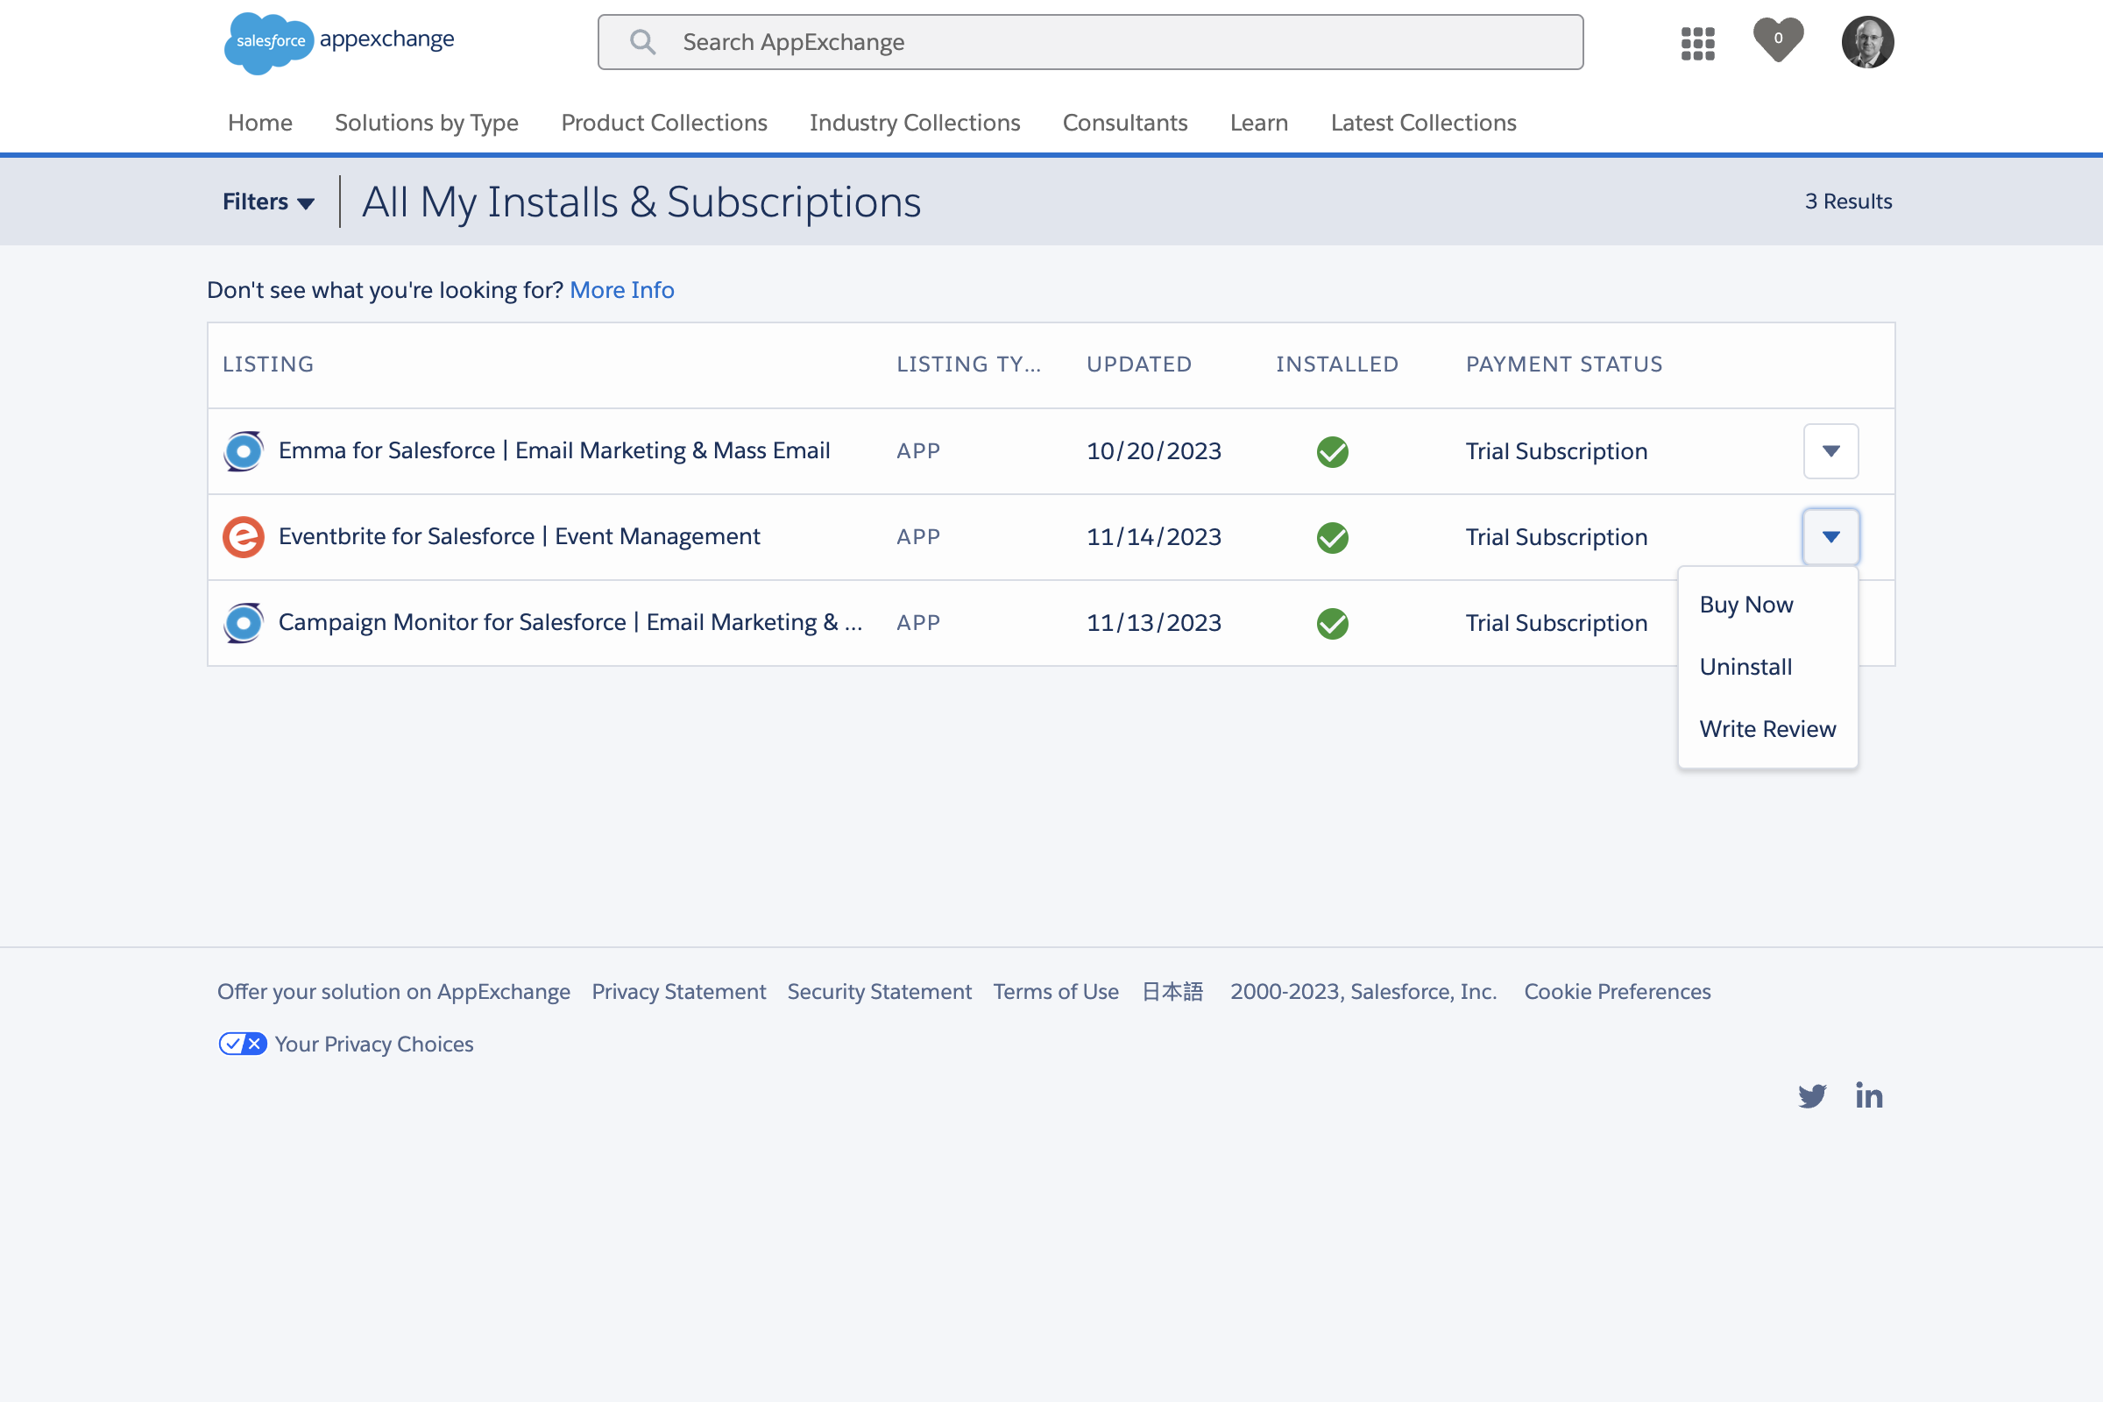Open Campaign Monitor for Salesforce listing
This screenshot has height=1402, width=2103.
click(570, 622)
